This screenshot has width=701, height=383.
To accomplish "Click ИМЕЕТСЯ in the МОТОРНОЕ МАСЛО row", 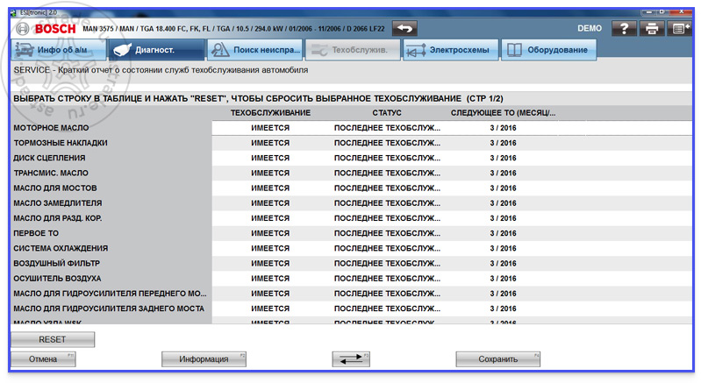I will click(270, 128).
